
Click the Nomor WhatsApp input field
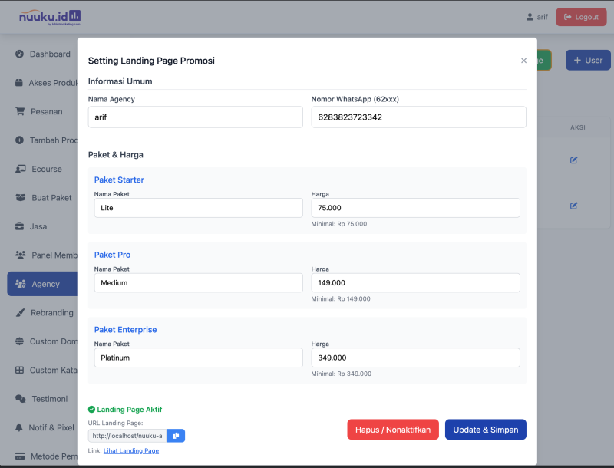(x=418, y=117)
